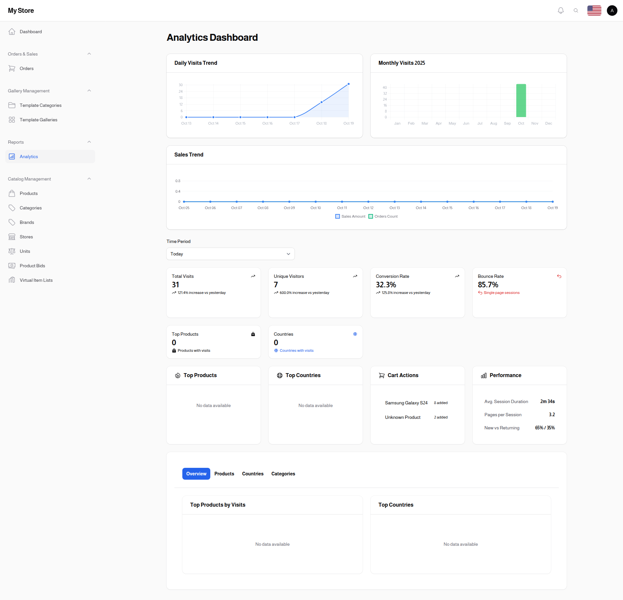Open the Orders section via cart icon
Viewport: 623px width, 600px height.
pyautogui.click(x=12, y=68)
